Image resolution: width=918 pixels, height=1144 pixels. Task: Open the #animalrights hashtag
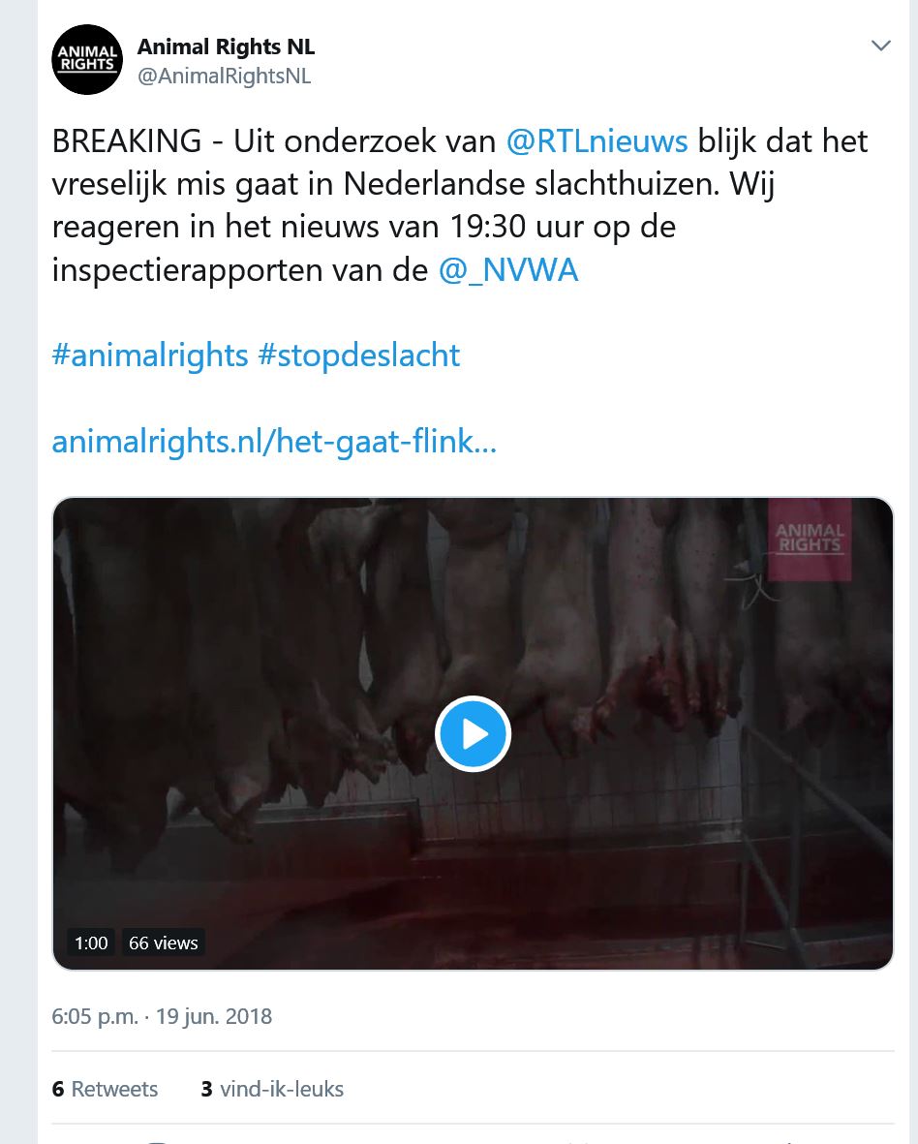tap(150, 356)
